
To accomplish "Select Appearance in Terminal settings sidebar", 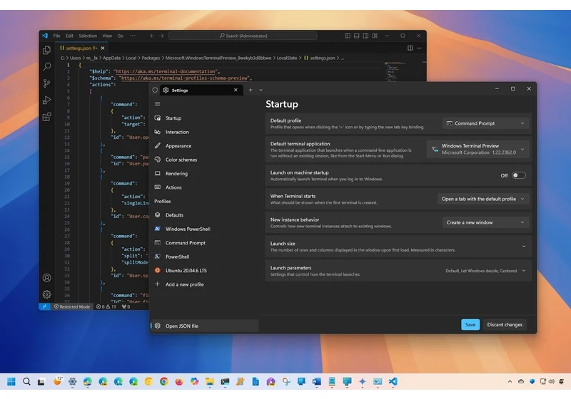I will pyautogui.click(x=205, y=146).
